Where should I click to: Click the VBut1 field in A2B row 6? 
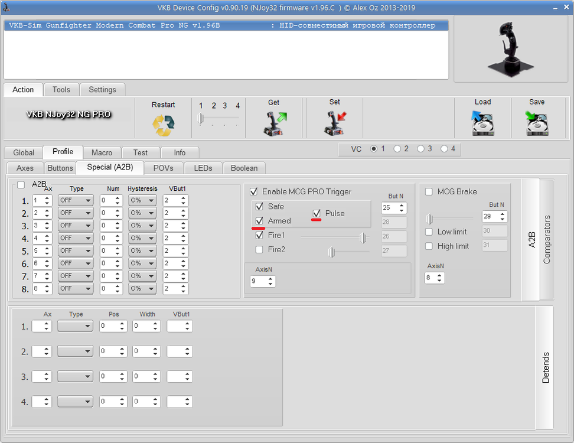point(175,263)
